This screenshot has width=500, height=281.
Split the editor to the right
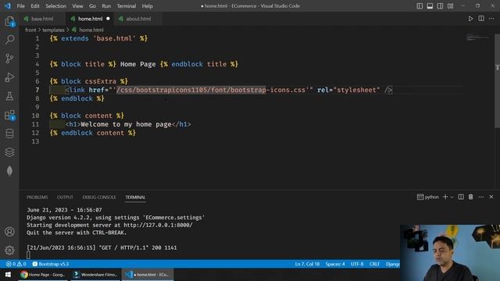[x=481, y=19]
